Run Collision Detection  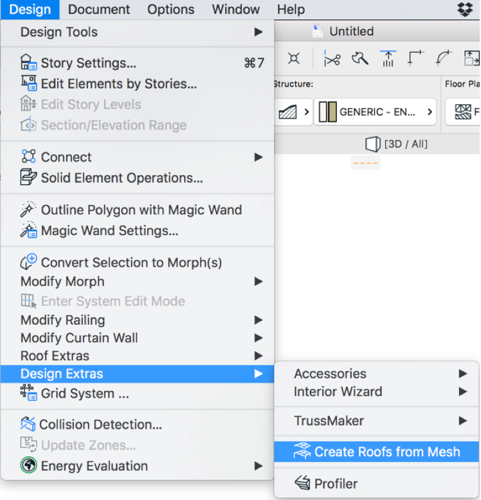(137, 425)
